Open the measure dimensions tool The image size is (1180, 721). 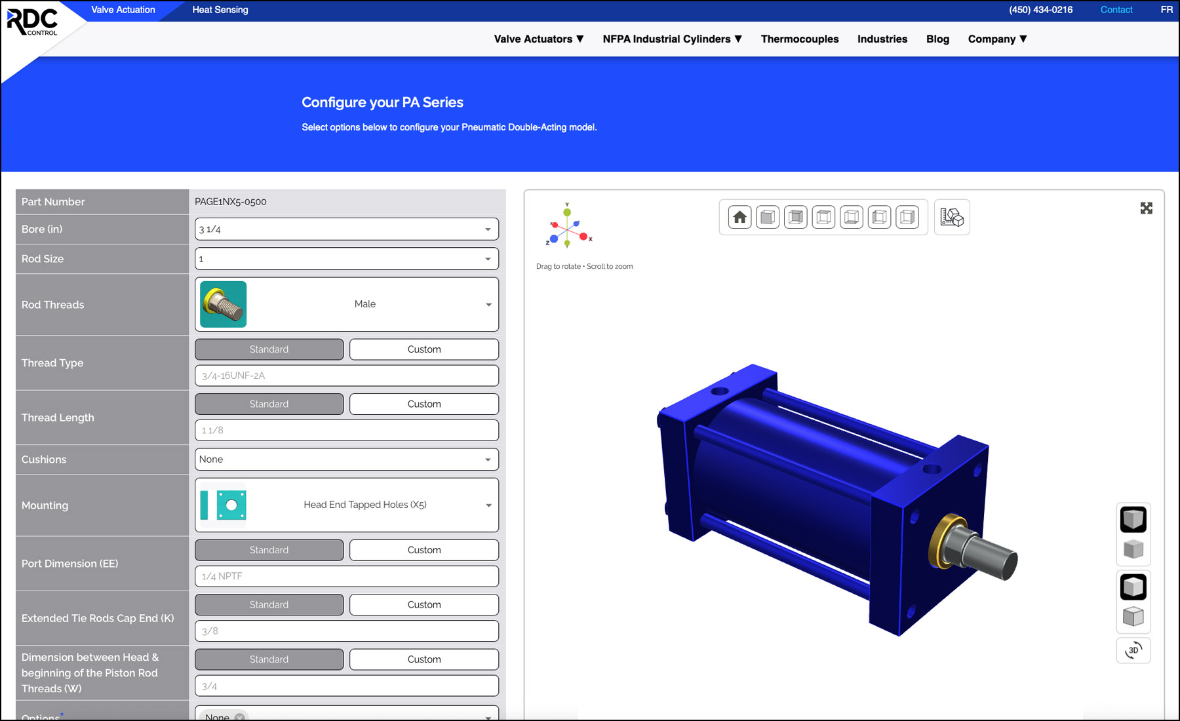[x=952, y=217]
